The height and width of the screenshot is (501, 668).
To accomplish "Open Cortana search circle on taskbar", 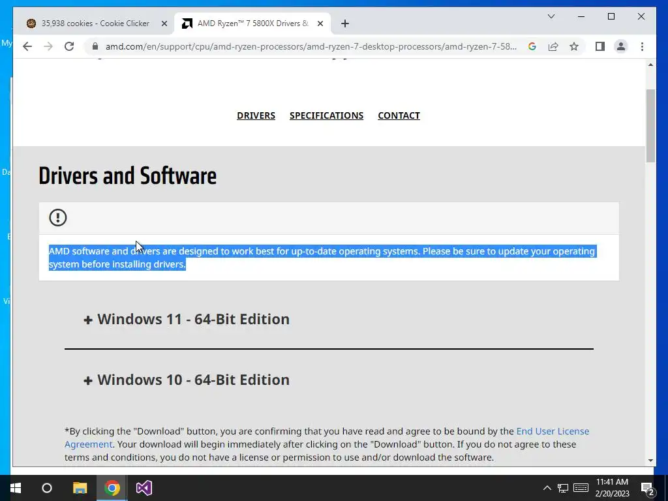I will 47,488.
